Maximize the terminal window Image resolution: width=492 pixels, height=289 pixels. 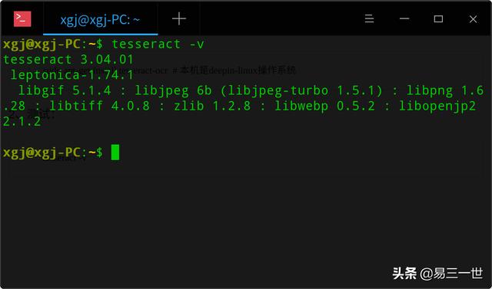pyautogui.click(x=438, y=19)
